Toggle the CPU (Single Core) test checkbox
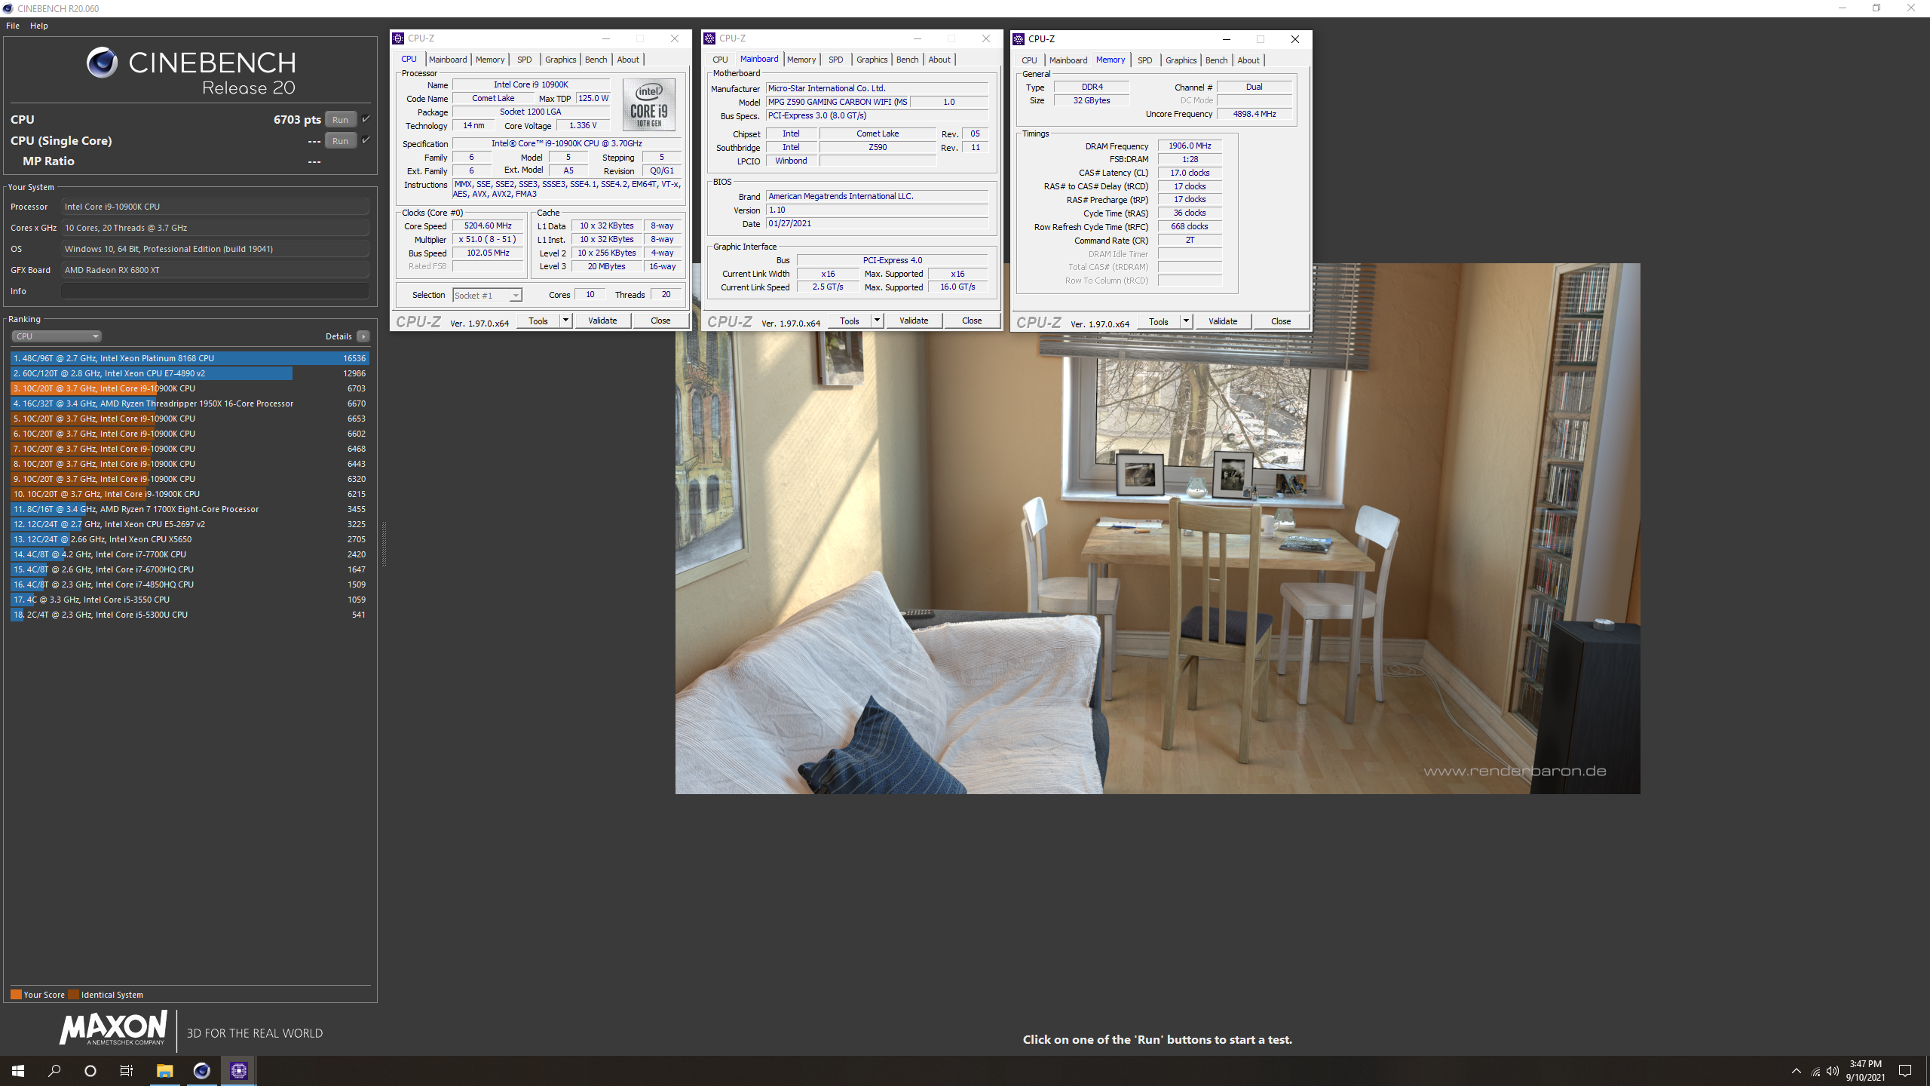1930x1086 pixels. (x=366, y=140)
